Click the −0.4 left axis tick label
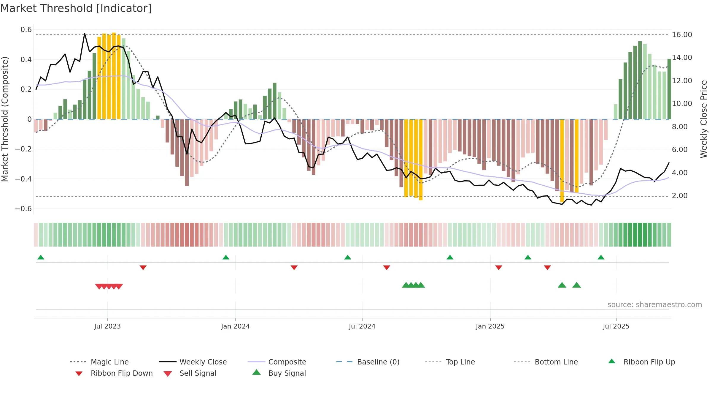The width and height of the screenshot is (712, 401). click(x=23, y=179)
